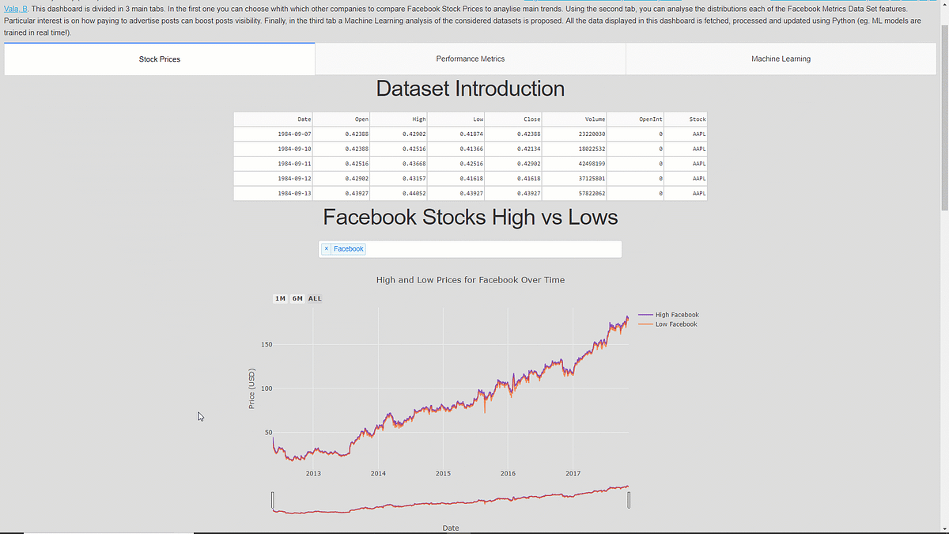The image size is (949, 534).
Task: Click the right range slider handle
Action: [x=629, y=498]
